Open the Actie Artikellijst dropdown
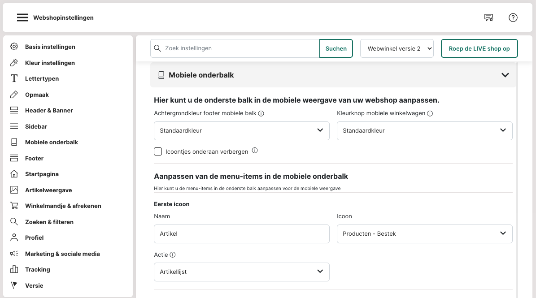Image resolution: width=536 pixels, height=298 pixels. point(241,272)
